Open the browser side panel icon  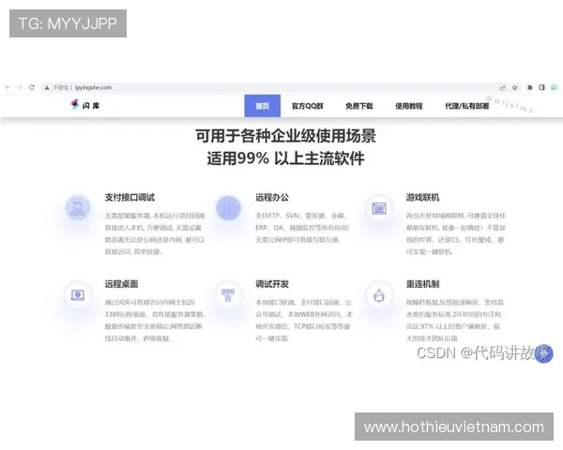(541, 87)
